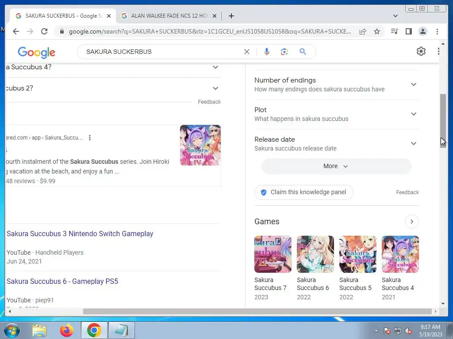Select the SAKURA SUCKERBUS Google Search tab
The image size is (453, 339).
click(x=63, y=16)
